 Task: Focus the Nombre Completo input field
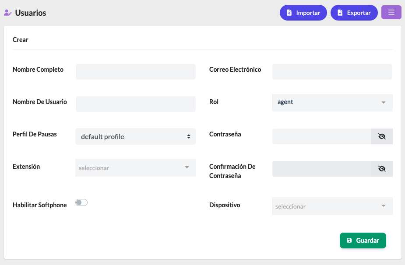click(x=136, y=72)
